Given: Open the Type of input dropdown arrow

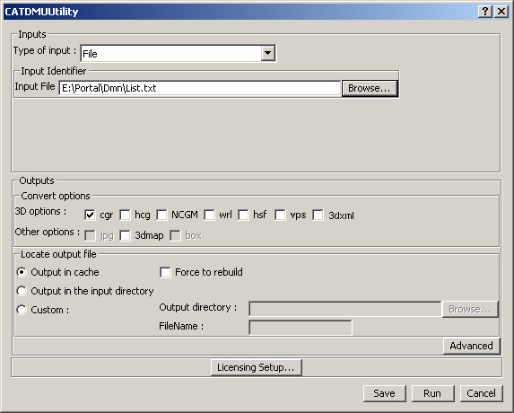Looking at the screenshot, I should tap(268, 53).
